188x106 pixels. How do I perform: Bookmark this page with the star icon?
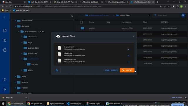click(169, 6)
